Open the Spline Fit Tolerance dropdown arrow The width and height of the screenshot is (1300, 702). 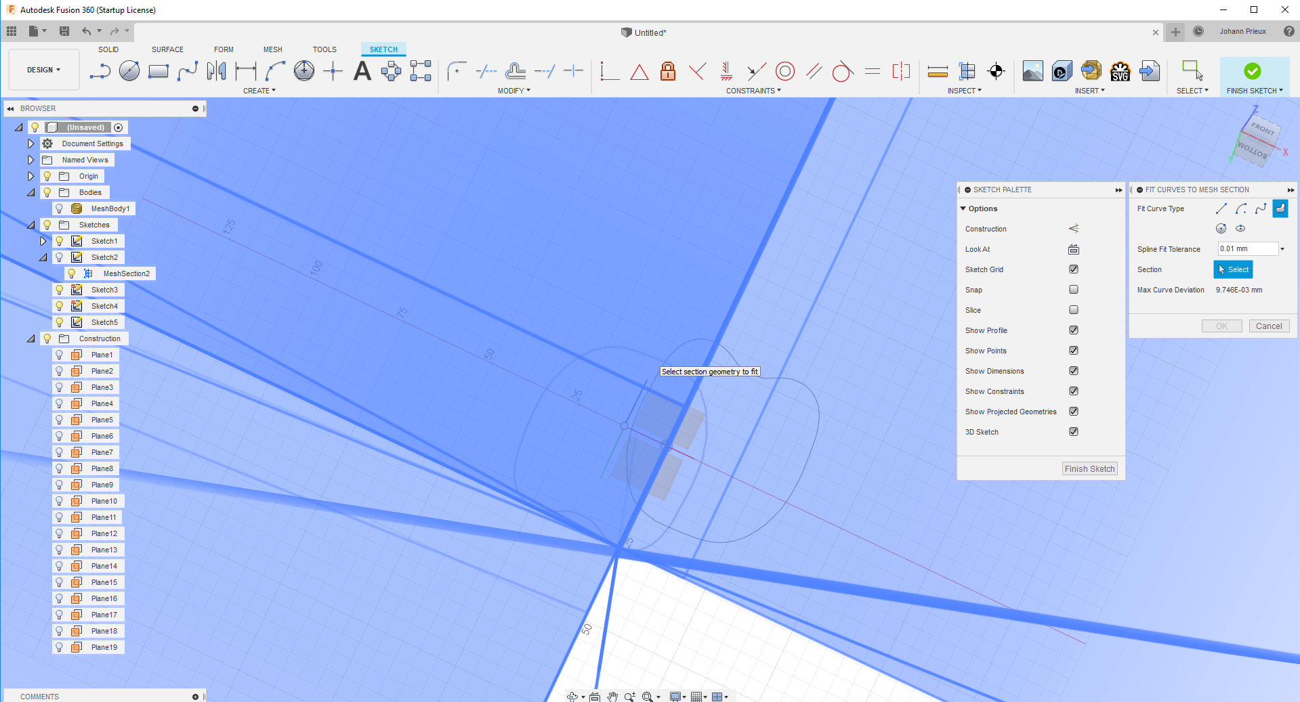pos(1282,249)
